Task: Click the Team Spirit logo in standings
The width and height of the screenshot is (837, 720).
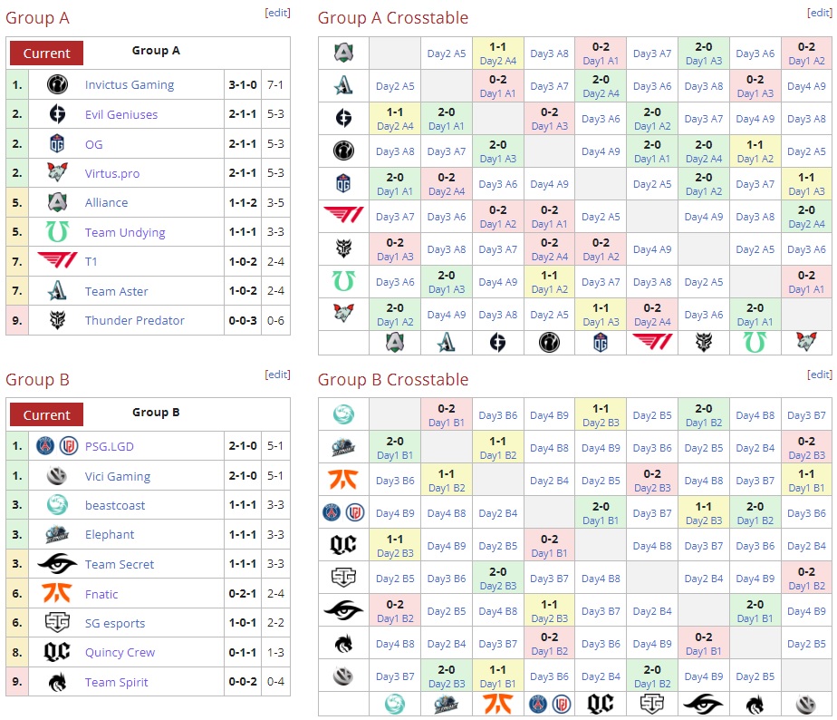Action: (x=57, y=682)
